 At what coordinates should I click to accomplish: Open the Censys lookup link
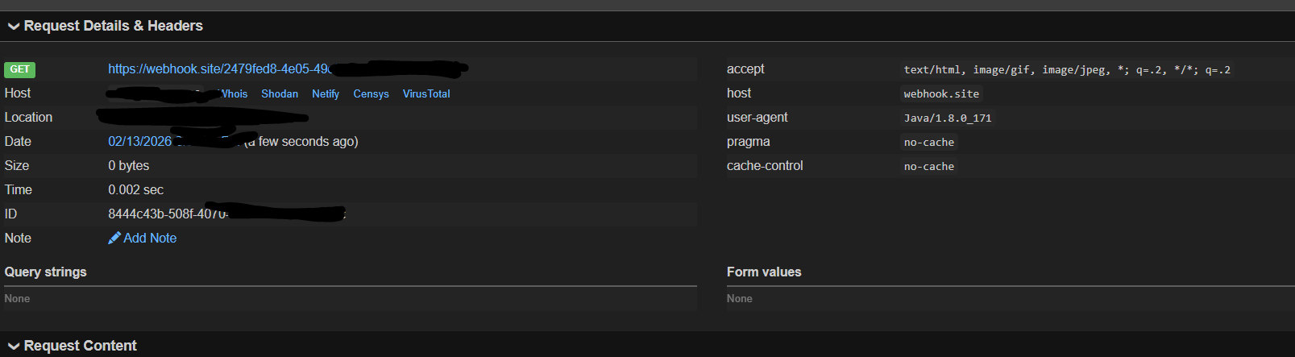tap(371, 93)
